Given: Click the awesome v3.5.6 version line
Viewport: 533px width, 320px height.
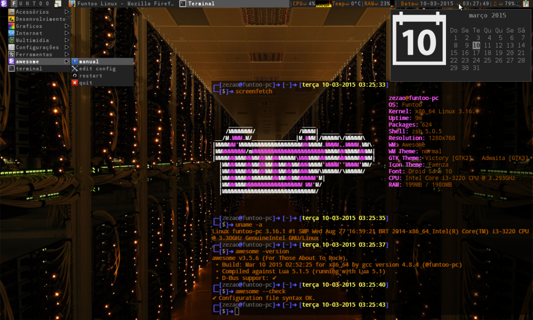Looking at the screenshot, I should [x=280, y=258].
